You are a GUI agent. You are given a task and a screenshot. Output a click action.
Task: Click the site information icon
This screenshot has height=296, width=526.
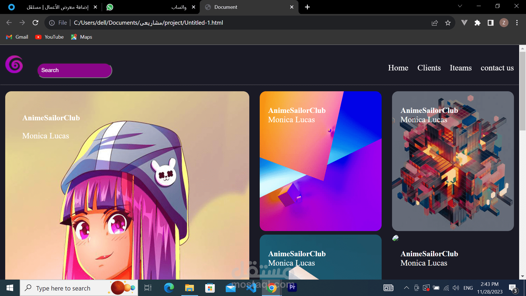click(52, 23)
